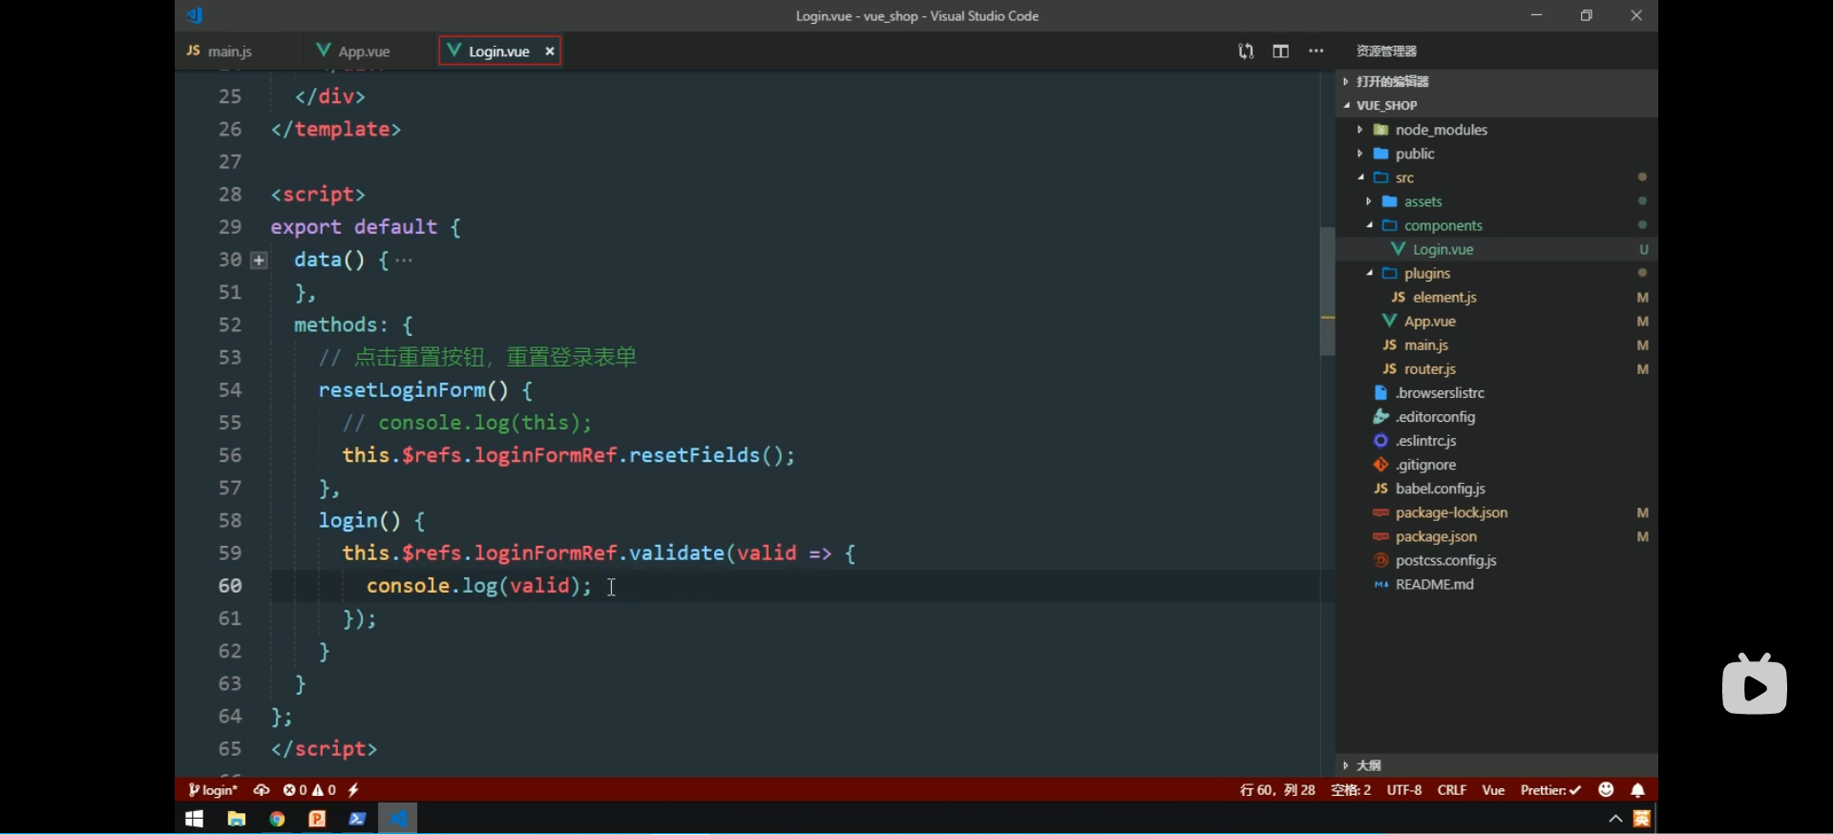Open App.vue in the file explorer
Screen dimensions: 1833x835
[x=1496, y=322]
